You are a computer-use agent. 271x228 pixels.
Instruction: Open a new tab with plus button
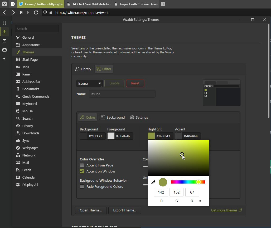163,4
